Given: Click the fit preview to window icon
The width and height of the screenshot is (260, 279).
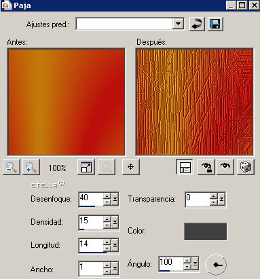Looking at the screenshot, I should [x=86, y=167].
